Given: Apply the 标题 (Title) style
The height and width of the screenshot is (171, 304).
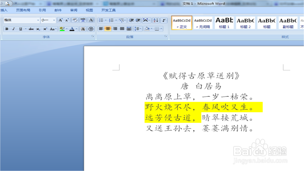Looking at the screenshot, I should 267,23.
